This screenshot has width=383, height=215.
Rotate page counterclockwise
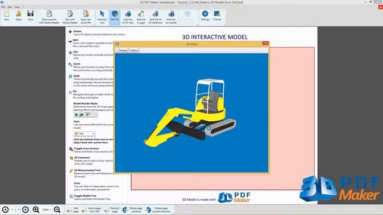[158, 210]
